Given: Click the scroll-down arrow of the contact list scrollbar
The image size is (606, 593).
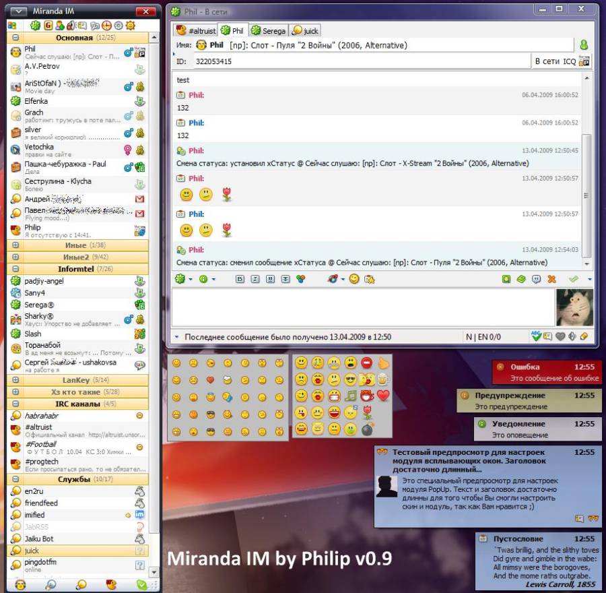Looking at the screenshot, I should point(154,572).
